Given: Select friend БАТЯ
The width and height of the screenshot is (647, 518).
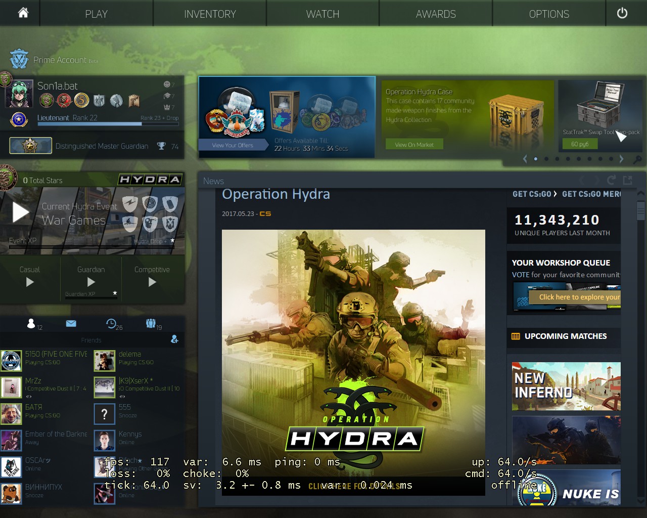Looking at the screenshot, I should click(44, 413).
